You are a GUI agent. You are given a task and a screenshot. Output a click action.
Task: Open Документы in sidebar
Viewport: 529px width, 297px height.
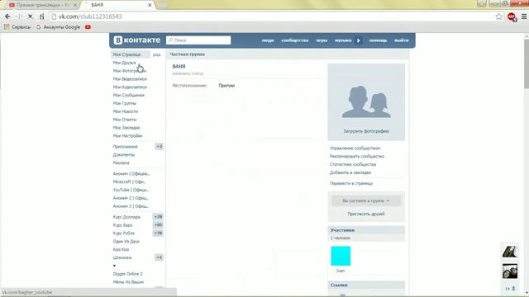coord(123,154)
